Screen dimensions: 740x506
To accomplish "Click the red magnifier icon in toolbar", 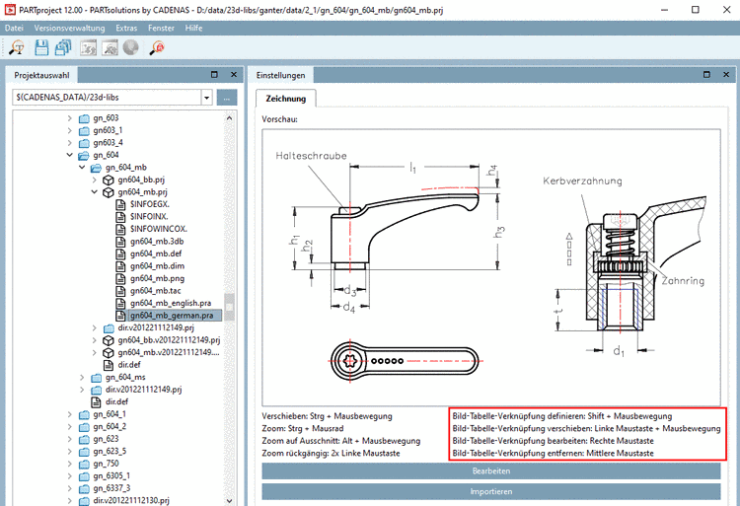I will pyautogui.click(x=156, y=46).
